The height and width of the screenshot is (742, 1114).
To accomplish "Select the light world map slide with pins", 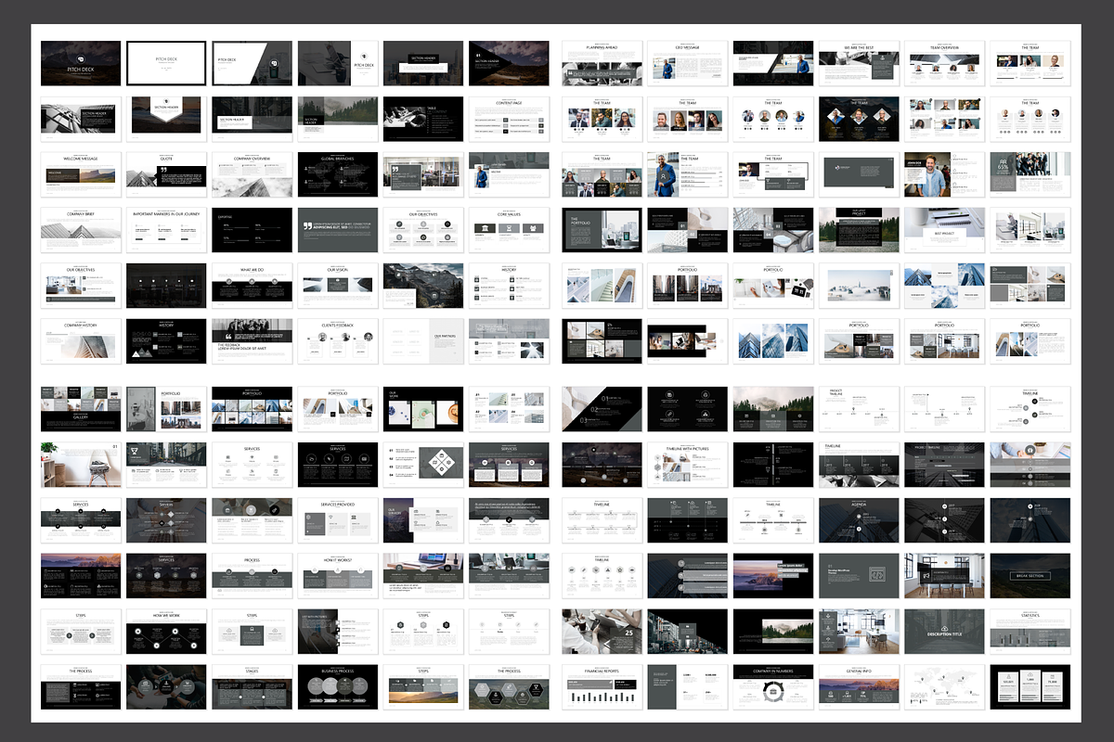I will [x=944, y=687].
